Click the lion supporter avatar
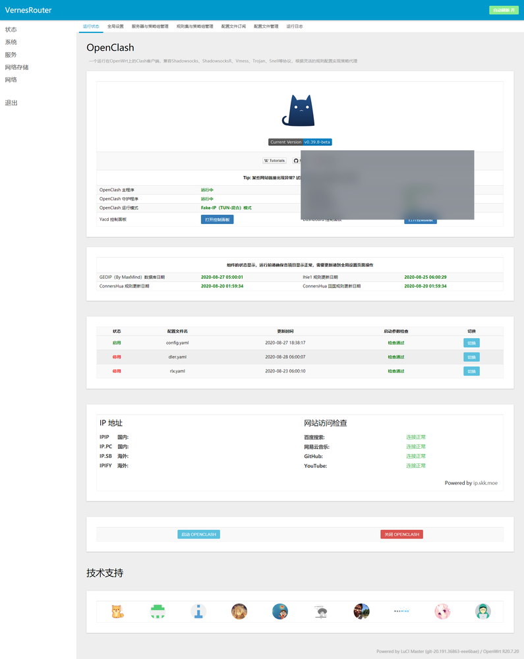 [239, 611]
